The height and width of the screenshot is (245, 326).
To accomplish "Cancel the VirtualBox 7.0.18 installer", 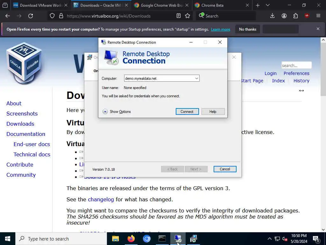I will click(225, 169).
